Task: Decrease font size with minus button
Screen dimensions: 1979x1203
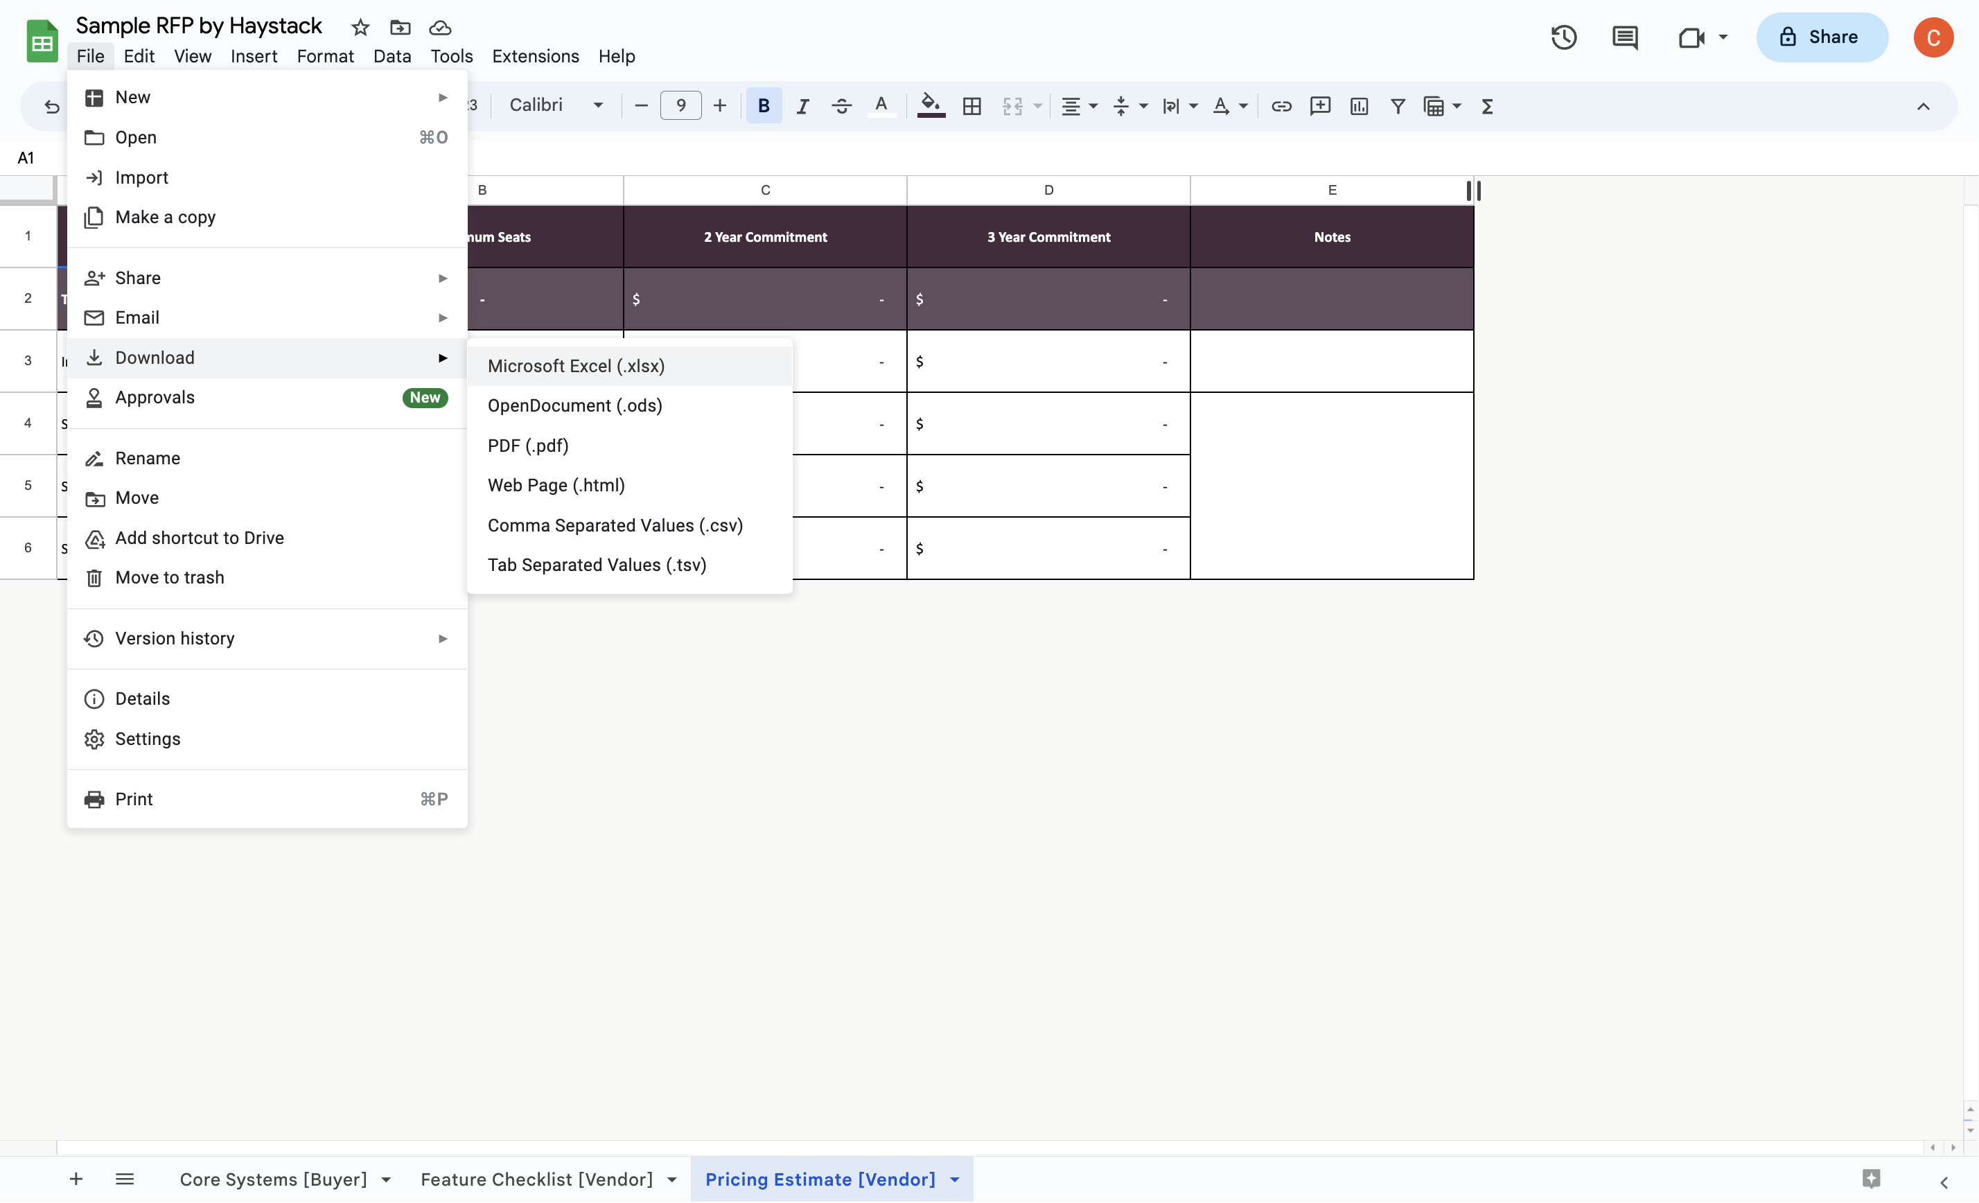Action: tap(640, 106)
